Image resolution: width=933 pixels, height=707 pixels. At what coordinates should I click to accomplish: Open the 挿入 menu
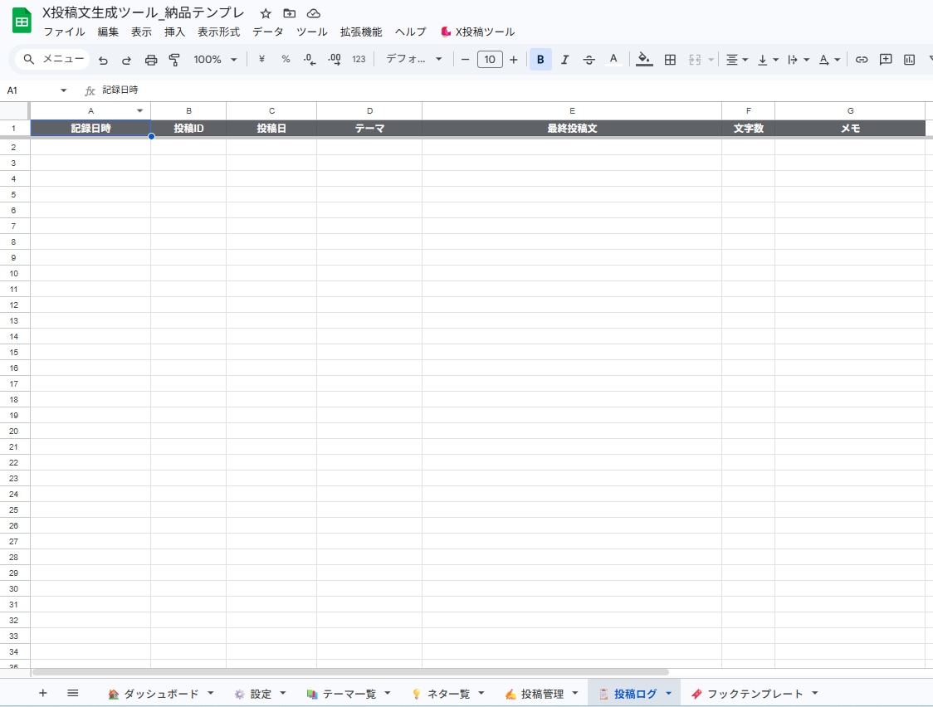click(175, 32)
